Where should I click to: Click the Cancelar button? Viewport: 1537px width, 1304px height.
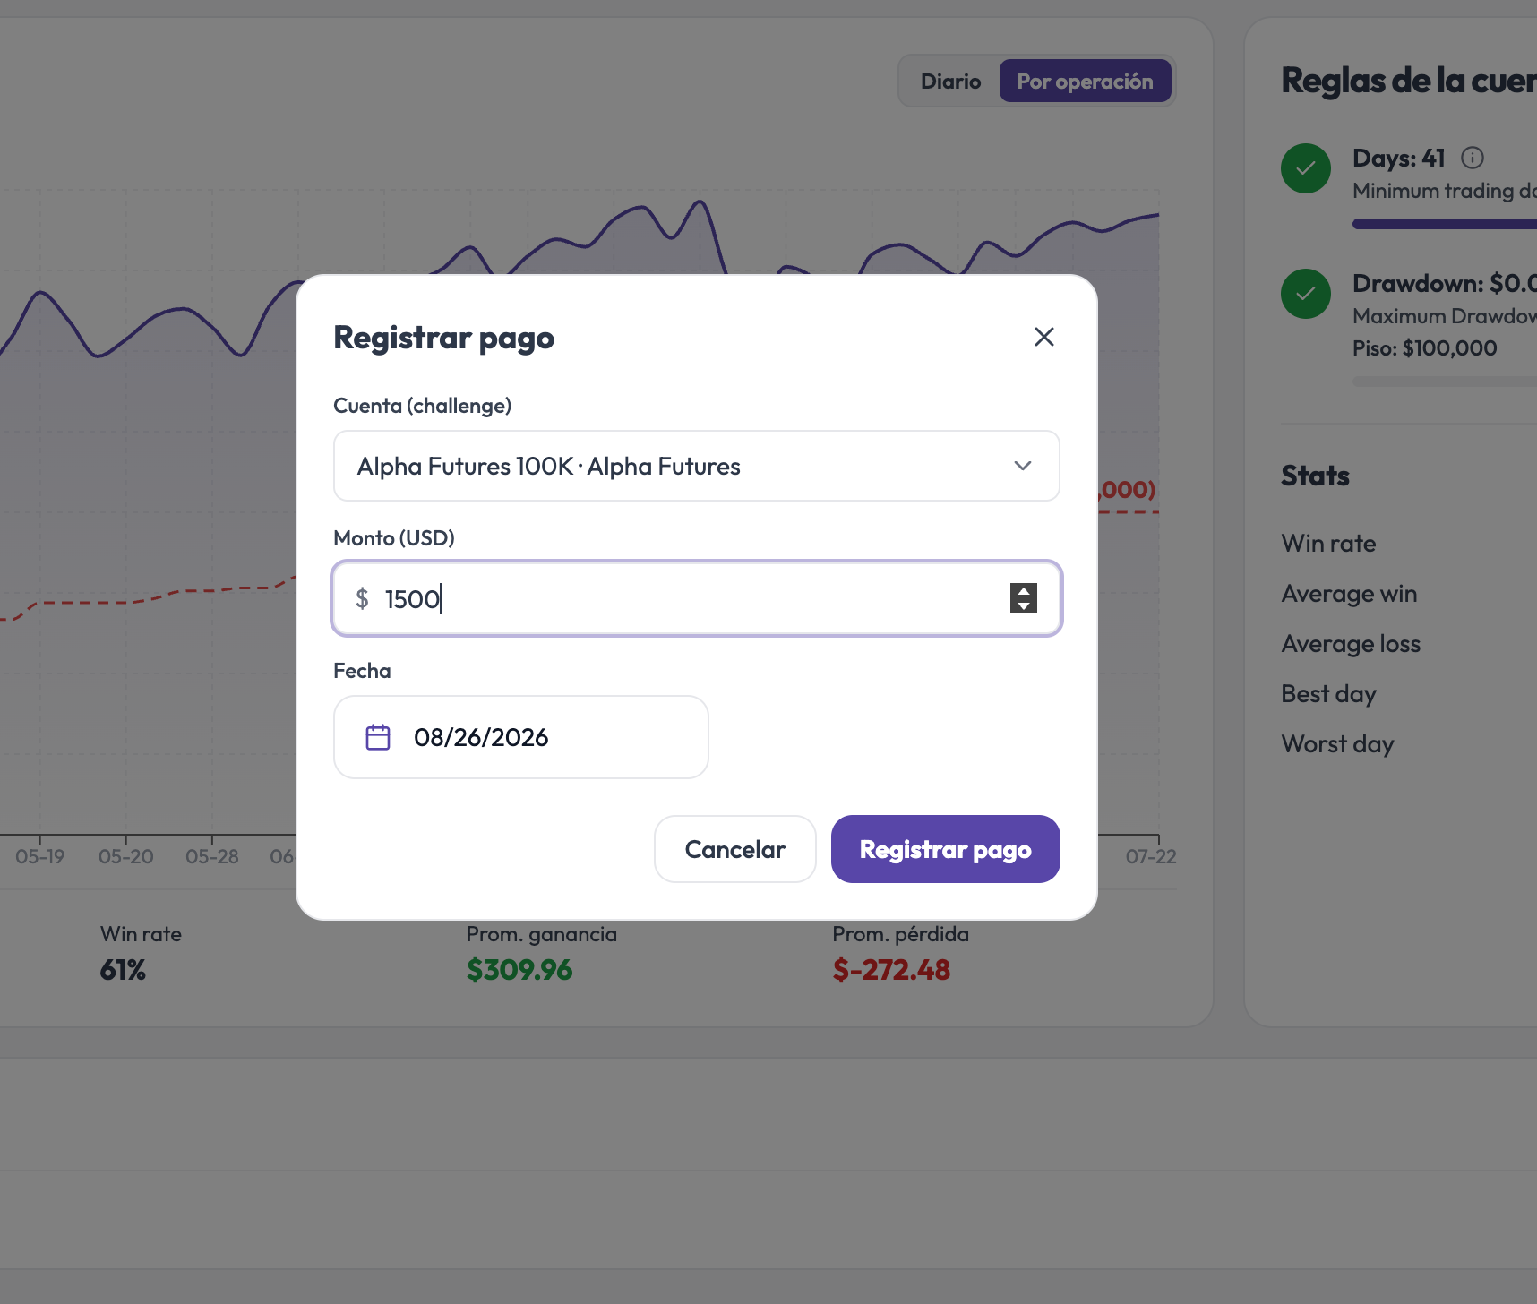coord(735,849)
